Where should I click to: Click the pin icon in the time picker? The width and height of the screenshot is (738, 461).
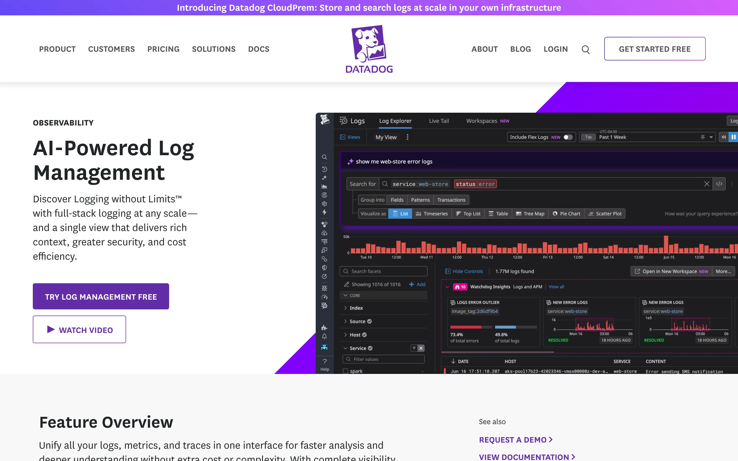pyautogui.click(x=703, y=137)
